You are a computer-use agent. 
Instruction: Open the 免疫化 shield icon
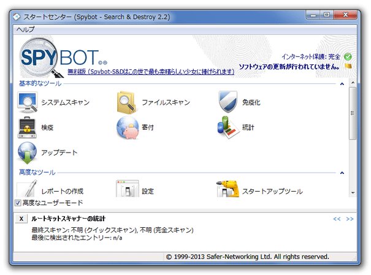228,102
